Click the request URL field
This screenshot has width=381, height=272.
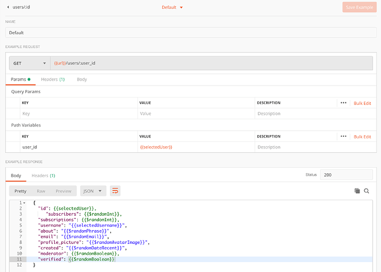click(211, 63)
